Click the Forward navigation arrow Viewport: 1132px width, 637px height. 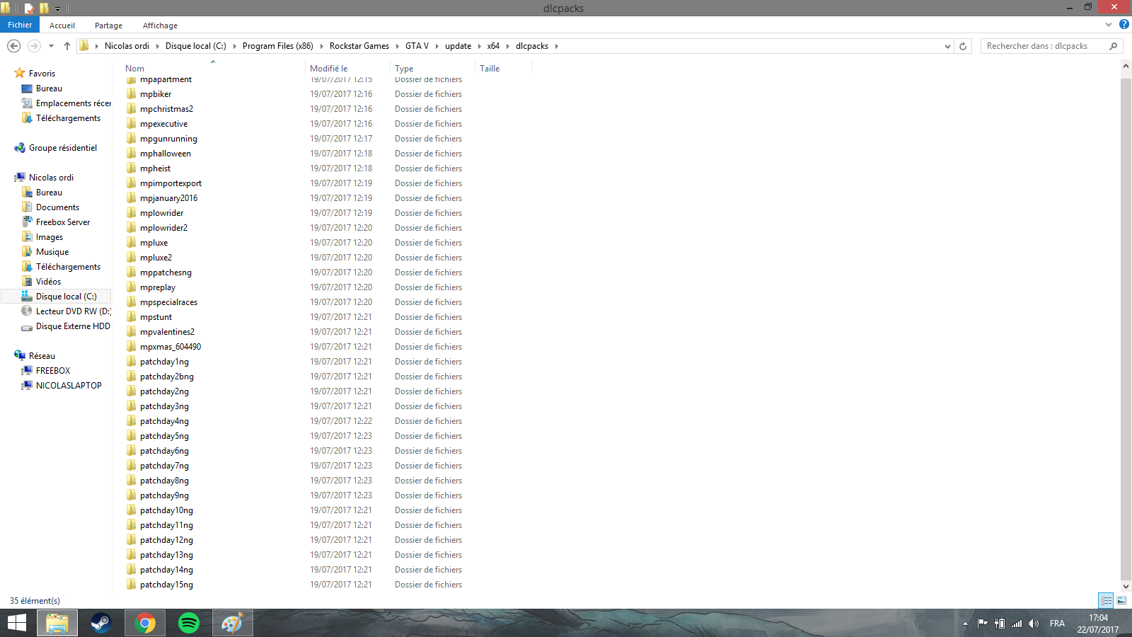pos(34,46)
